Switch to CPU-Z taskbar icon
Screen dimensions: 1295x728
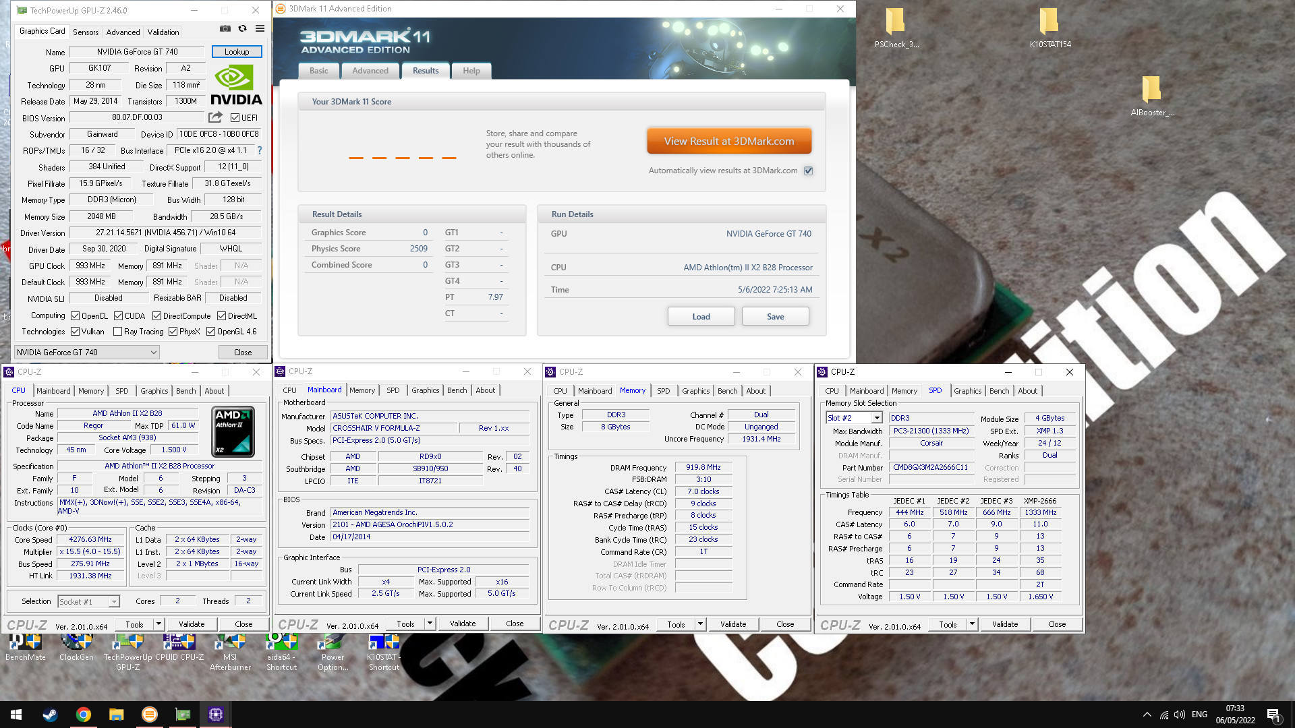click(x=216, y=715)
